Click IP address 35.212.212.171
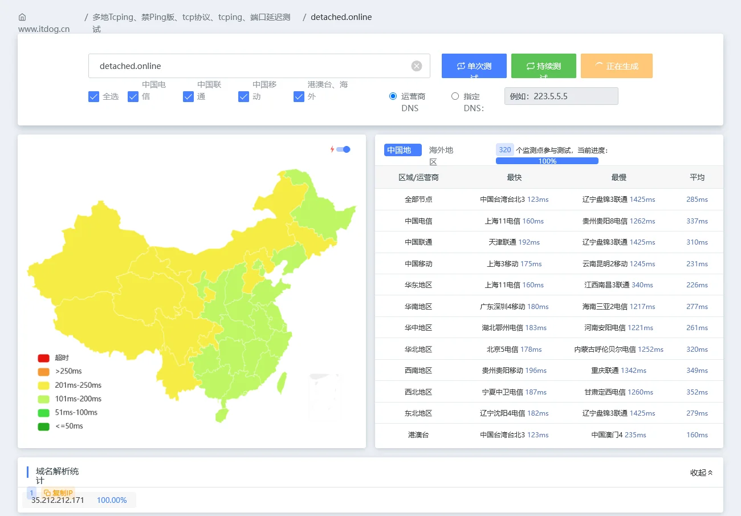Viewport: 741px width, 516px height. point(58,501)
